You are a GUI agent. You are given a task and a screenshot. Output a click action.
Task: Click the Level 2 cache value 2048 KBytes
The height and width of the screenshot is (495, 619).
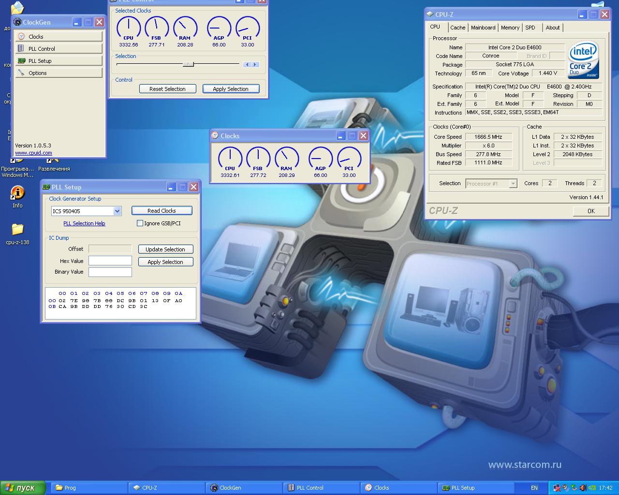click(577, 154)
